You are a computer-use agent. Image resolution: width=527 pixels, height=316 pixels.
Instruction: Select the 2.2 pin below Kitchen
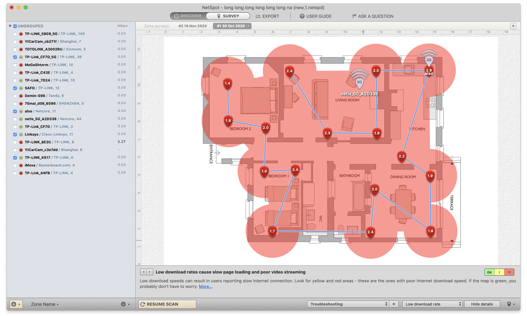click(402, 157)
